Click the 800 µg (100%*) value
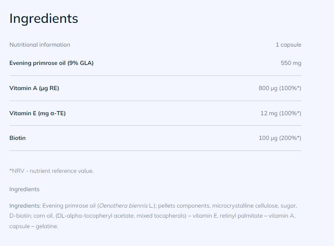Screen dimensions: 334x246 (280, 88)
